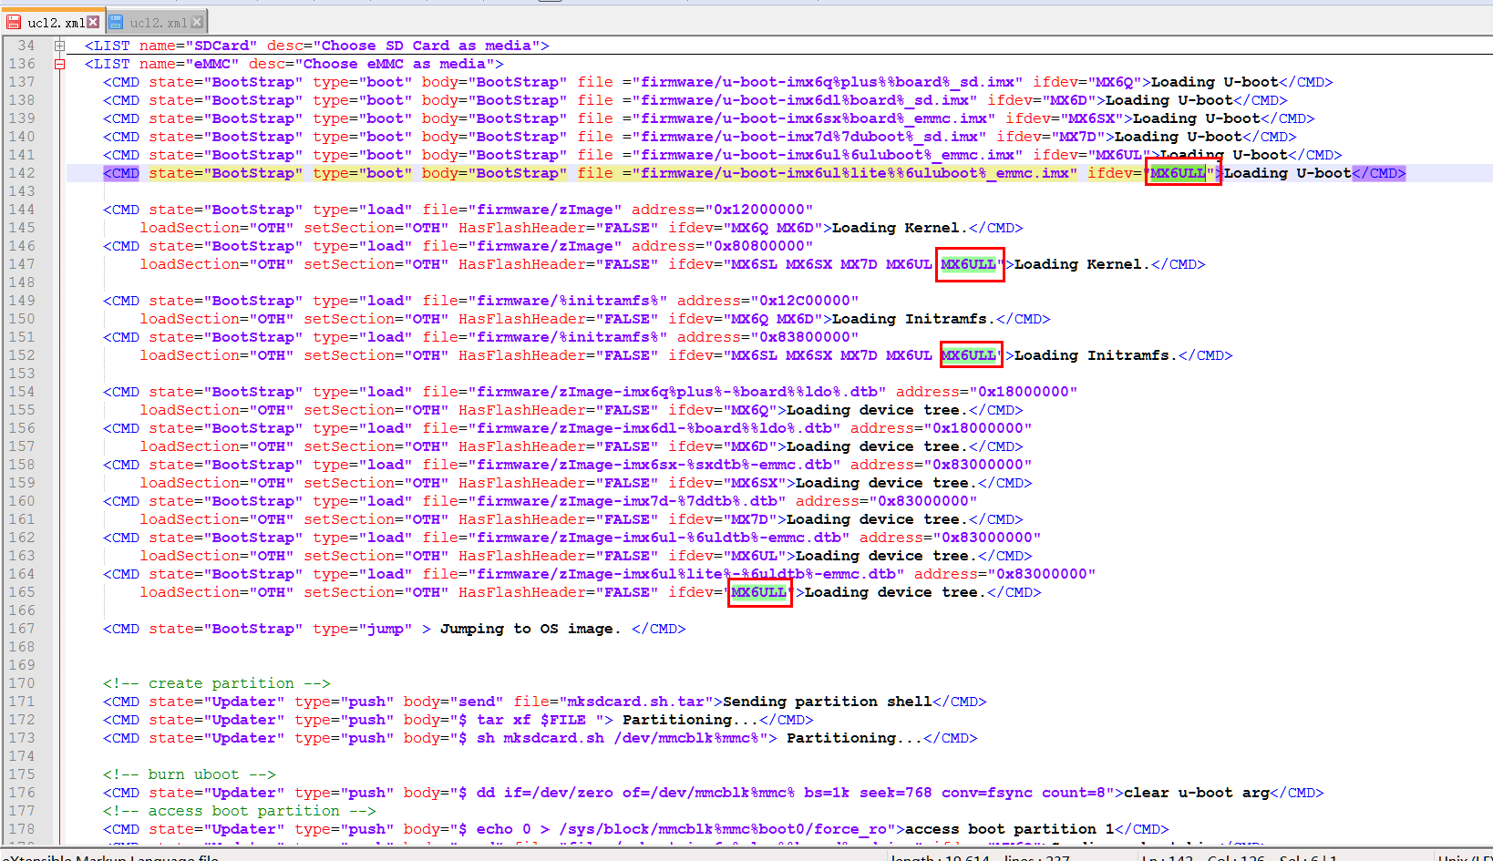Click line number 178 in the margin
Viewport: 1493px width, 861px height.
pos(22,829)
